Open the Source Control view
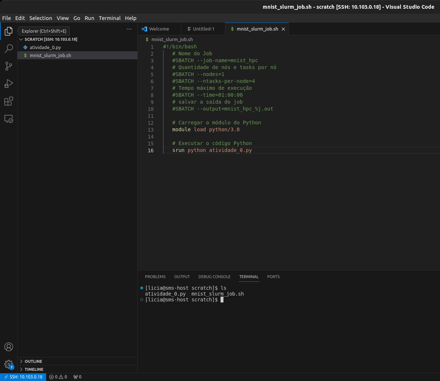 pos(9,66)
